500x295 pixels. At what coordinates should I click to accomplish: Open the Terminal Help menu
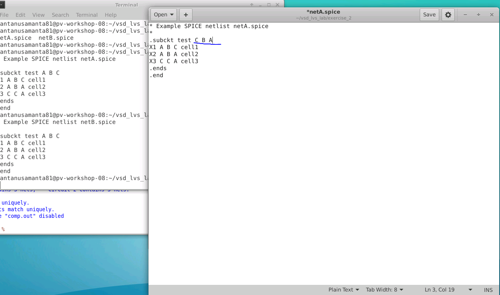point(111,15)
